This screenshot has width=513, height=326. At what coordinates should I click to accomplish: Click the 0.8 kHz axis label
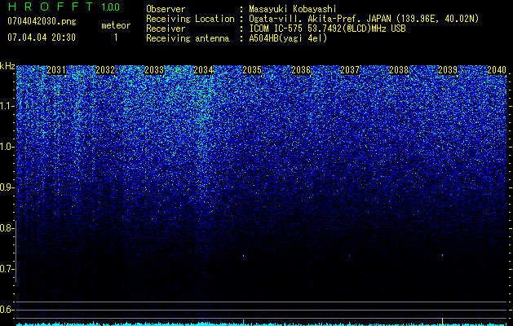[7, 228]
